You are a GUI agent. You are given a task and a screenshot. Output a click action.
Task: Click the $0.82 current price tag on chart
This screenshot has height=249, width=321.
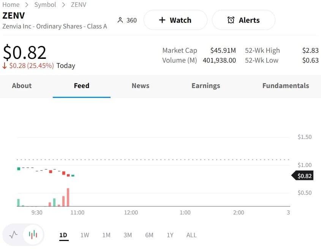pyautogui.click(x=304, y=176)
